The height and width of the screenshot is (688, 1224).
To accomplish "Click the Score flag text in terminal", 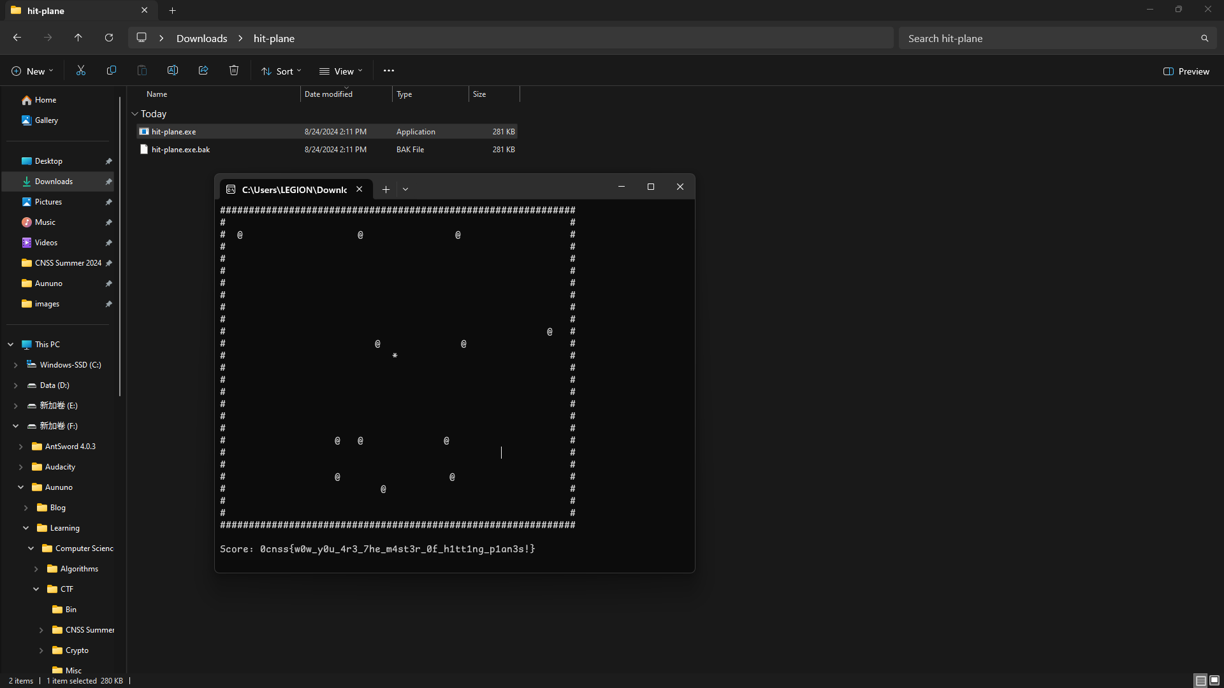I will click(x=377, y=549).
